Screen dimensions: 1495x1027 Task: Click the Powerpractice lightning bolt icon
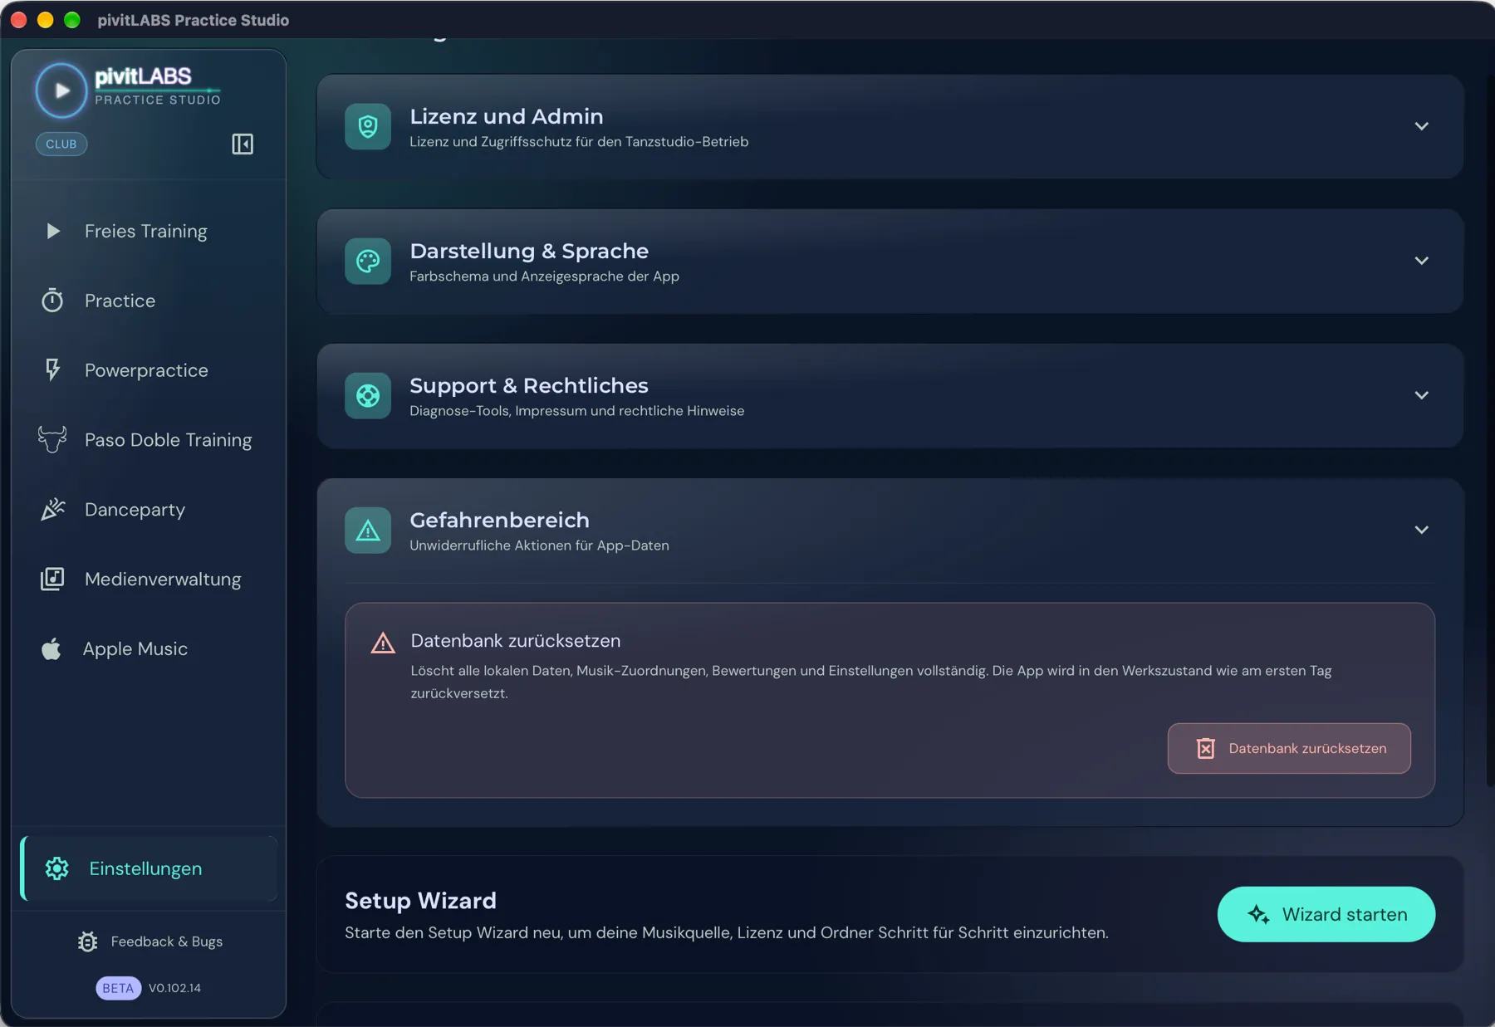click(52, 369)
